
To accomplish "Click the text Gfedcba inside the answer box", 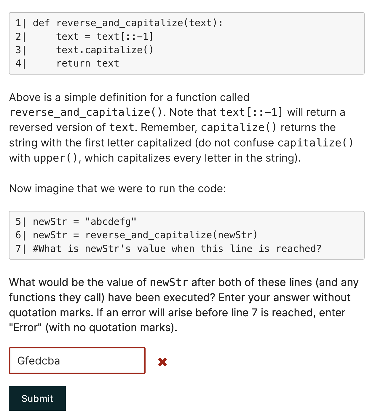I will coord(39,361).
